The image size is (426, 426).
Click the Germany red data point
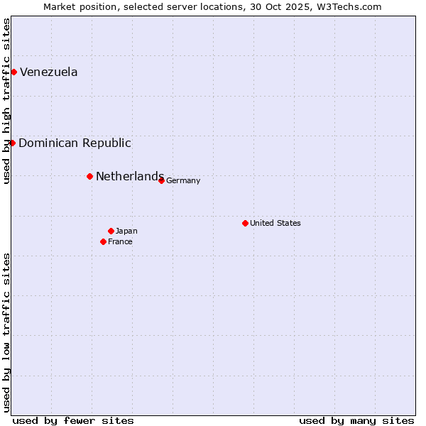point(161,180)
